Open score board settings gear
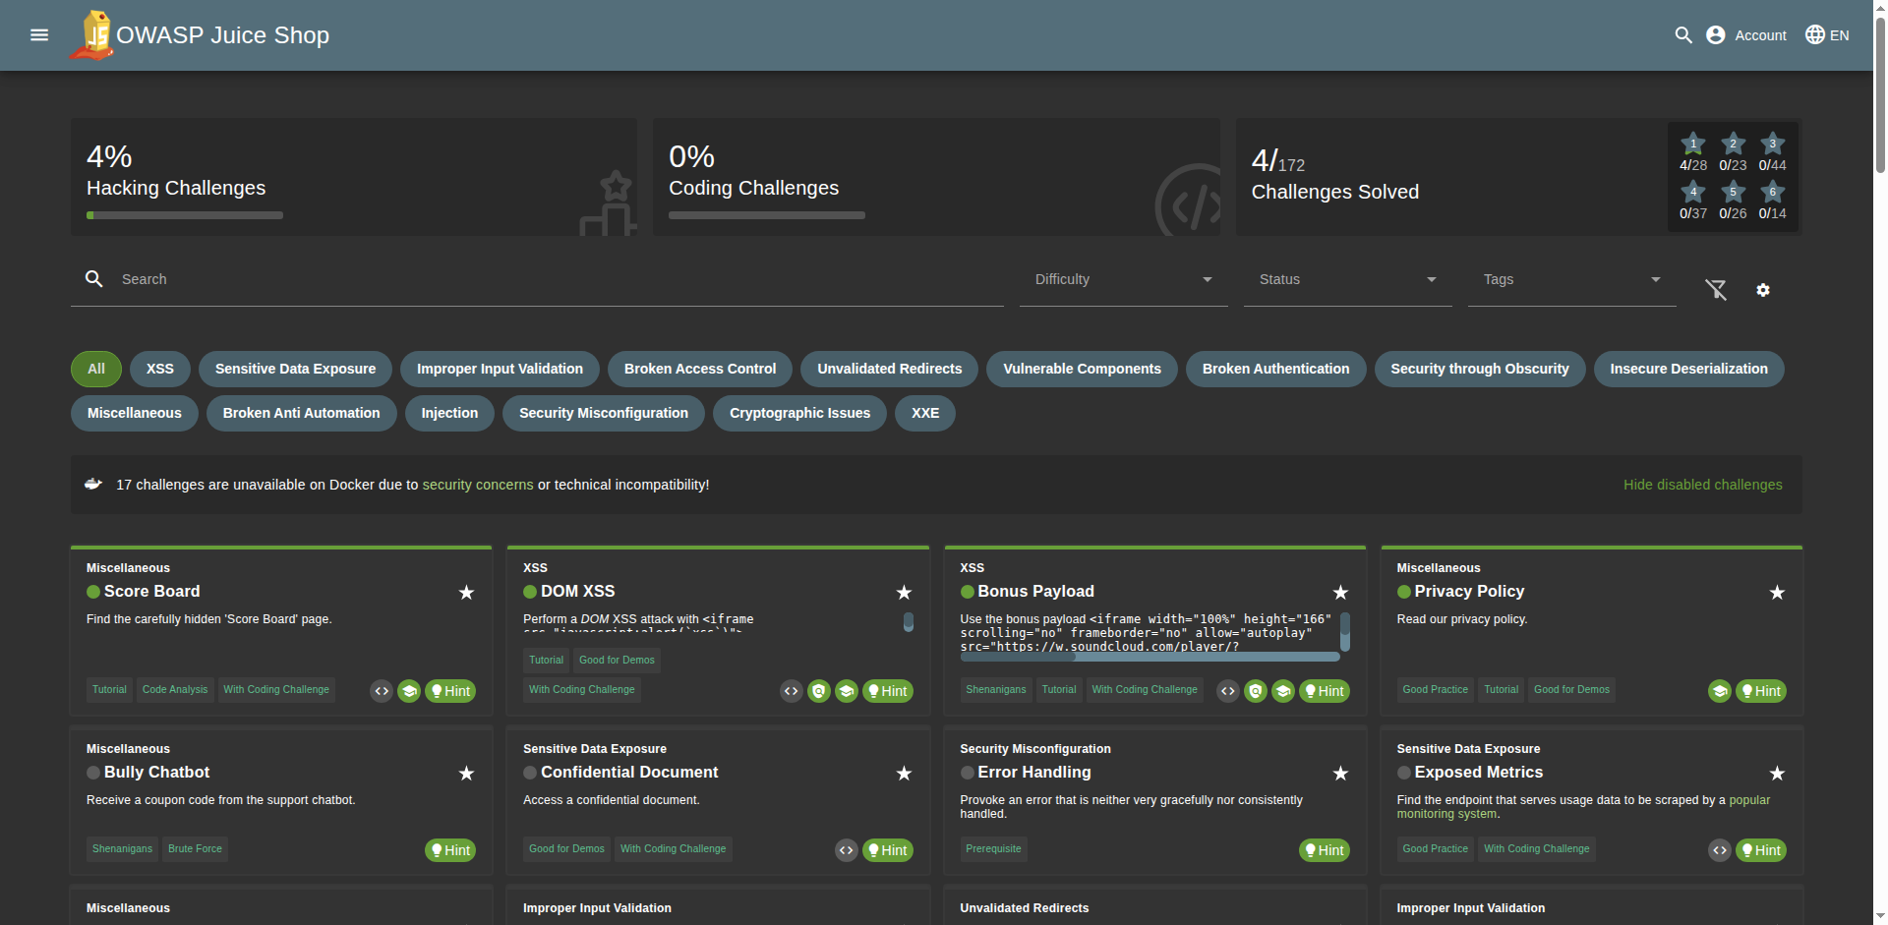Image resolution: width=1888 pixels, height=925 pixels. [1763, 290]
